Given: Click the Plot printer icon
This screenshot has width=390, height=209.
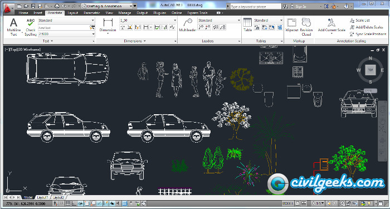Looking at the screenshot, I should pos(57,6).
